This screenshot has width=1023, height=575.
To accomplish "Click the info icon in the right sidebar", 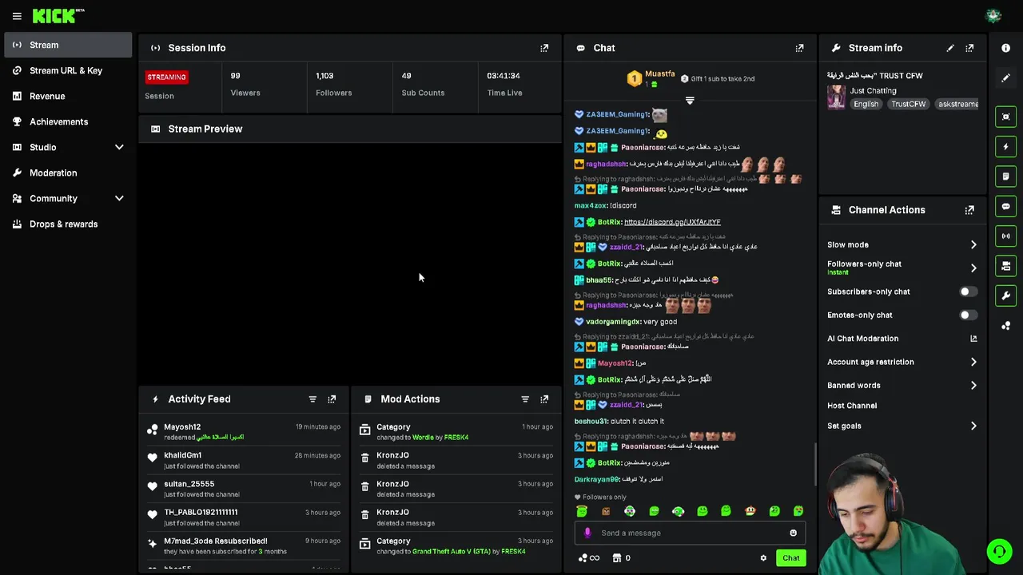I will (1005, 48).
